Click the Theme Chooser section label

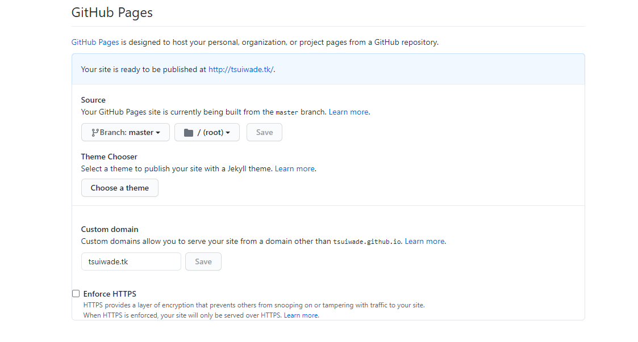(x=109, y=157)
